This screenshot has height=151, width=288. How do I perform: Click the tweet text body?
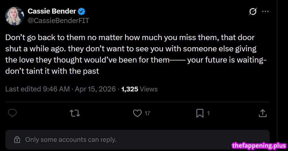(133, 55)
